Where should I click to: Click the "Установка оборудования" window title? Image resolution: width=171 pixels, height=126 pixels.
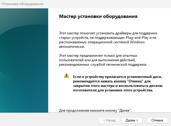[x=22, y=4]
